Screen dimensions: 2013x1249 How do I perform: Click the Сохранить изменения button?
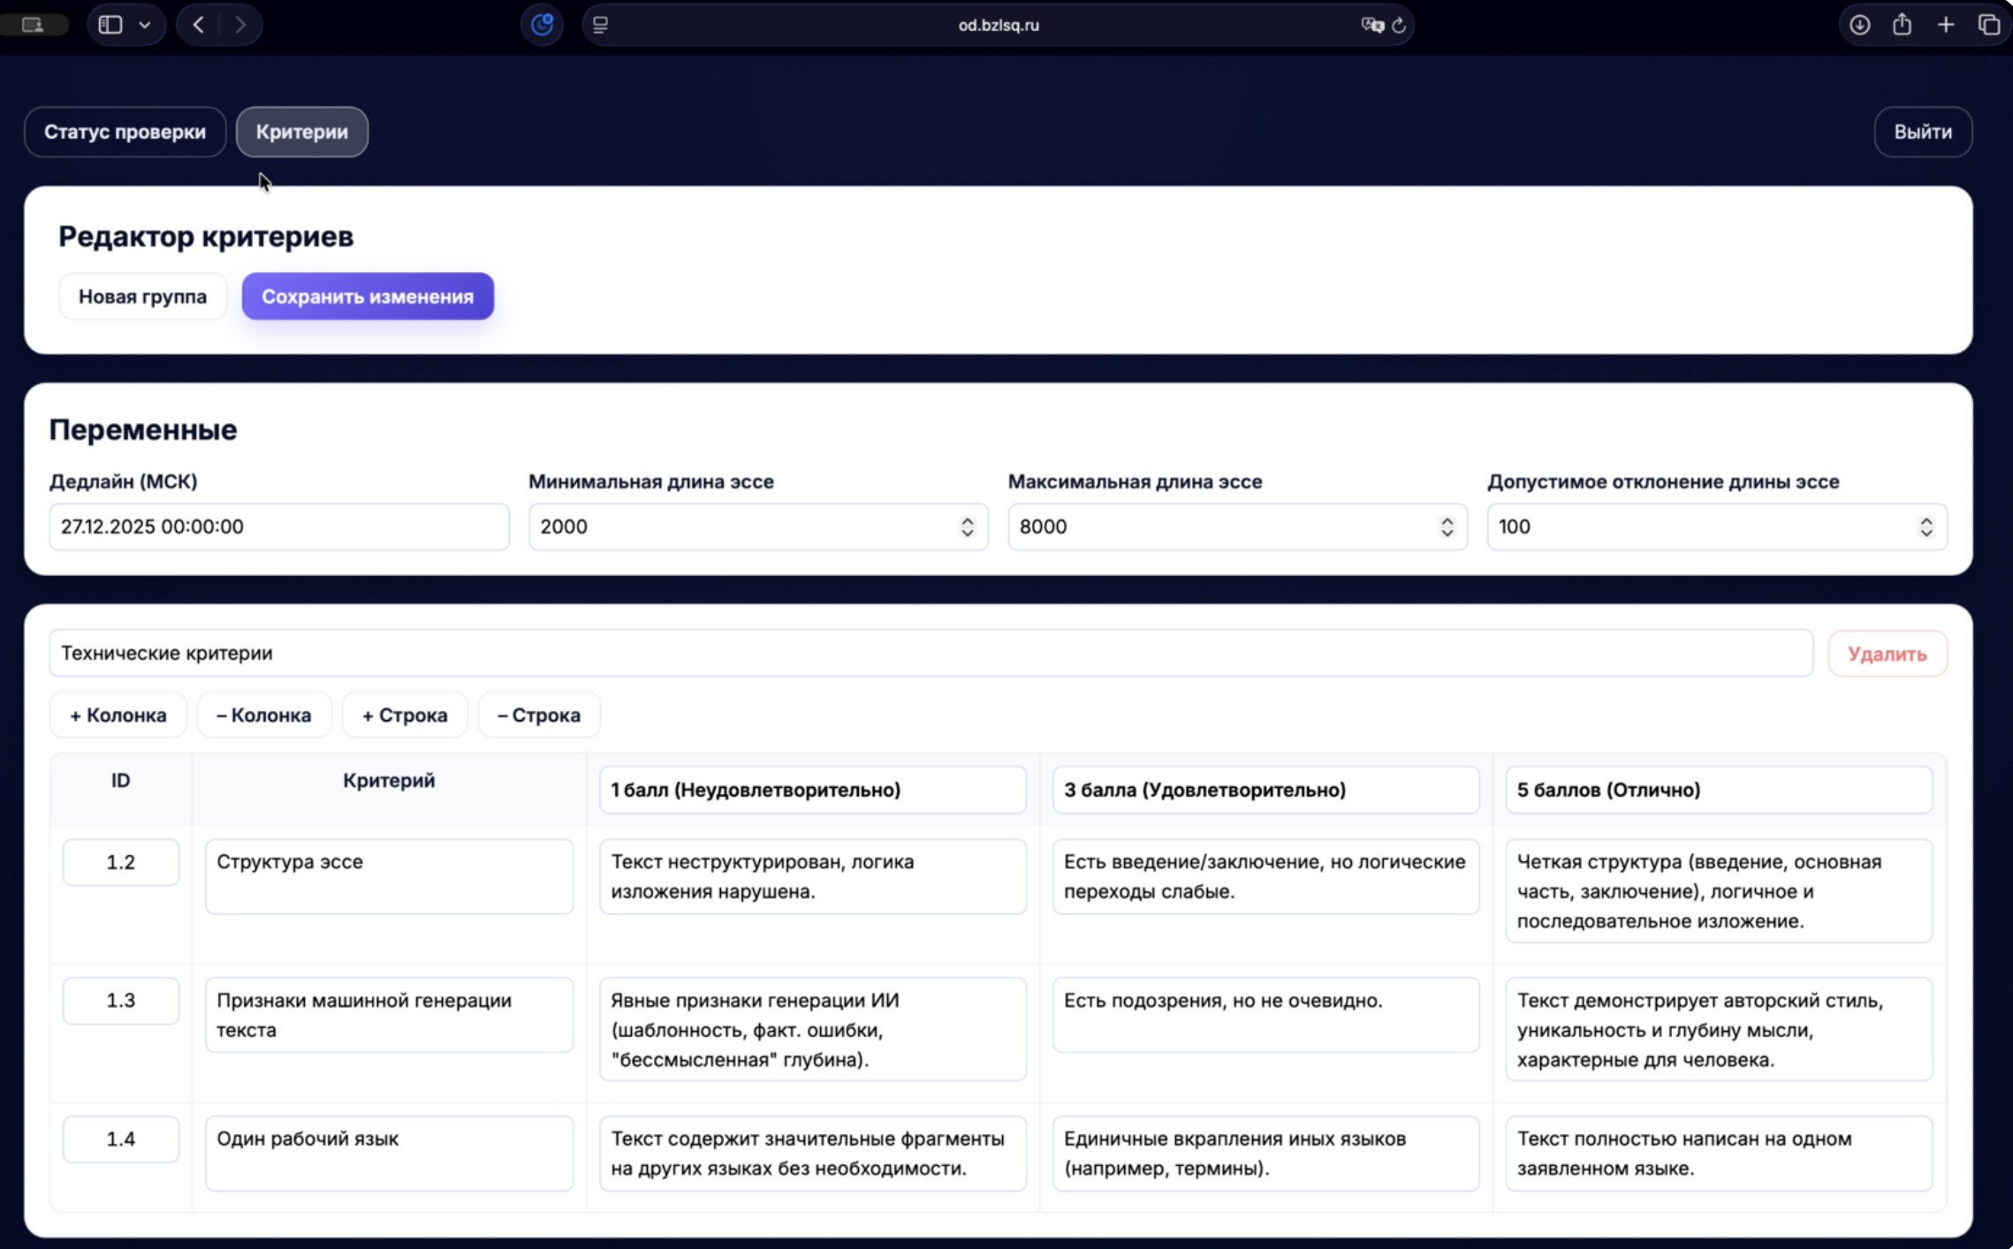pos(368,296)
